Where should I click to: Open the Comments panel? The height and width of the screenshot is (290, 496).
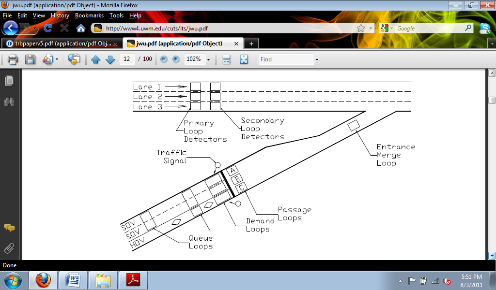pyautogui.click(x=9, y=228)
